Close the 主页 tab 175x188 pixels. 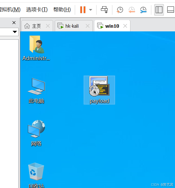tap(48, 26)
